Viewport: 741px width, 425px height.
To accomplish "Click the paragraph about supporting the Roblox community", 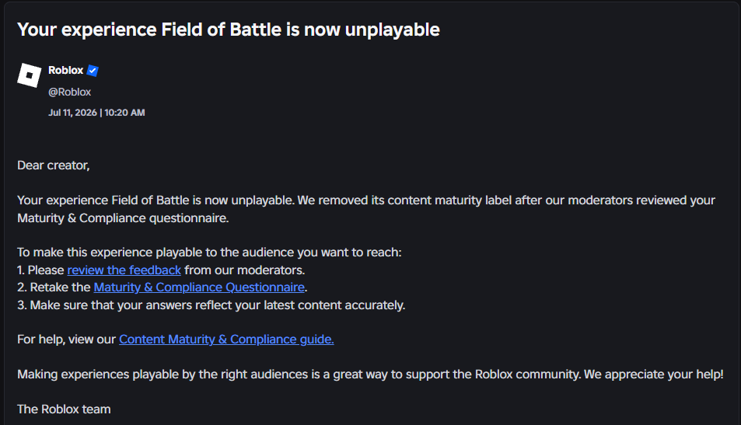I will 370,374.
